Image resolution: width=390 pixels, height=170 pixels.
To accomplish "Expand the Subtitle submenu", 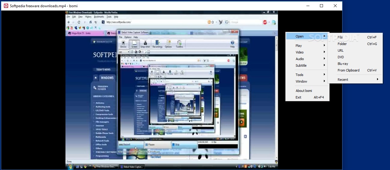I will point(307,65).
